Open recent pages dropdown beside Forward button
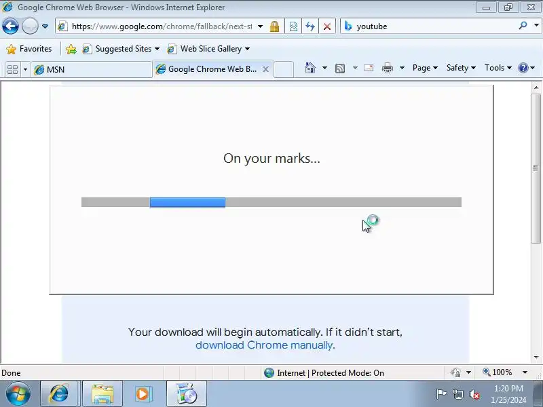The width and height of the screenshot is (543, 407). point(45,26)
